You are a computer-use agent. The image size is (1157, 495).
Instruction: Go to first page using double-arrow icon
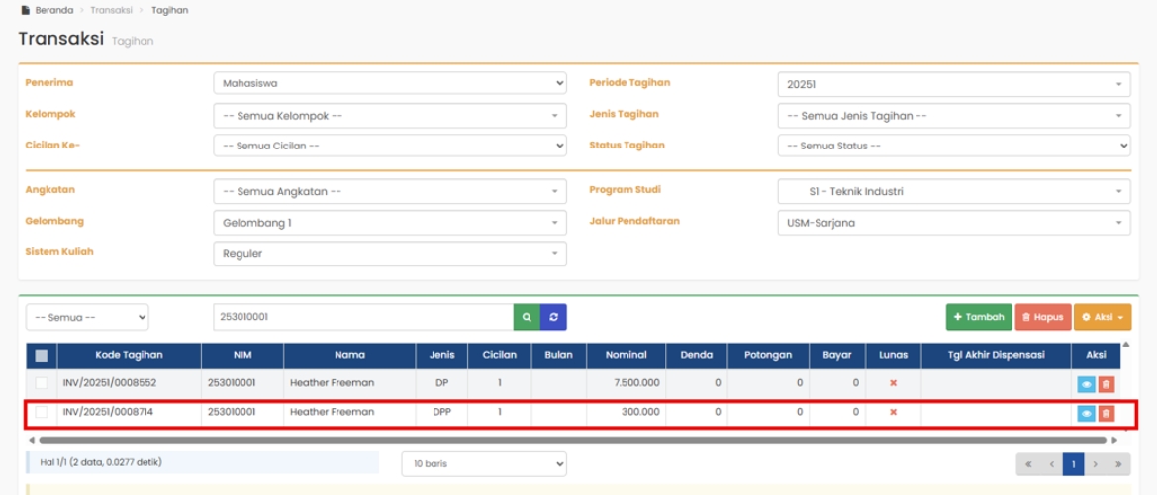tap(1027, 463)
